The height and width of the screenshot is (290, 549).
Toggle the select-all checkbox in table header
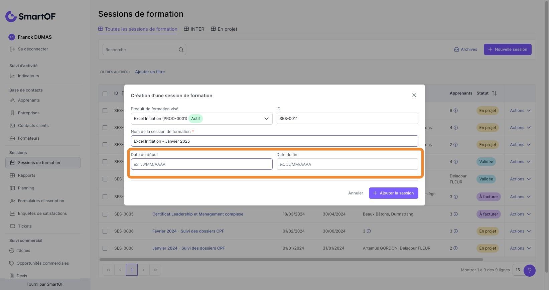105,94
